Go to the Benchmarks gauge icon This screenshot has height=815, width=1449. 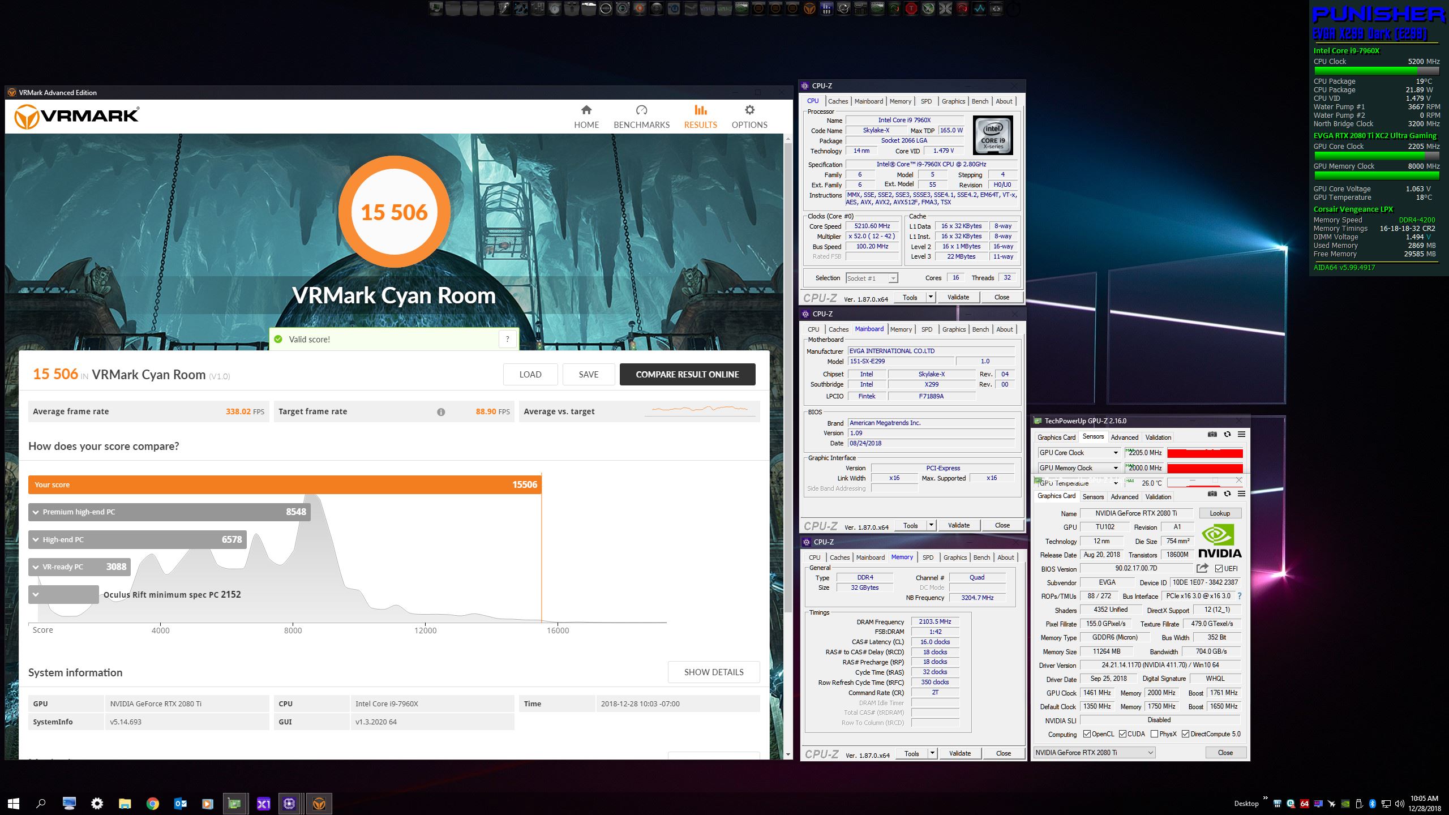tap(641, 110)
